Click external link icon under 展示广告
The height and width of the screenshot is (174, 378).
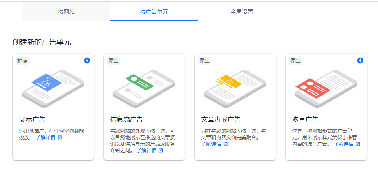[60, 137]
